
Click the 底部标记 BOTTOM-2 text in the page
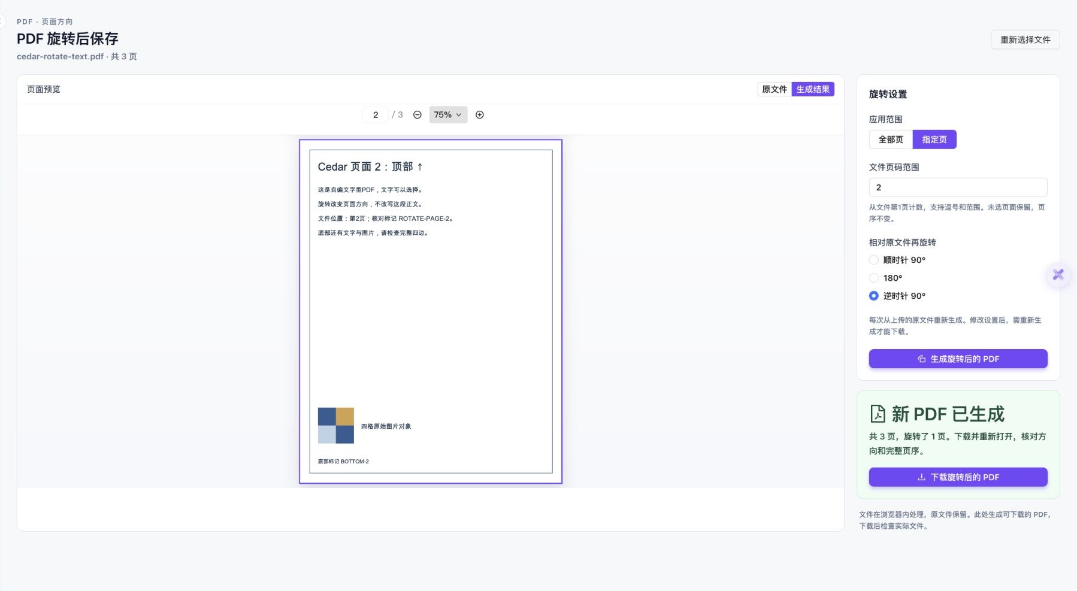click(x=343, y=462)
